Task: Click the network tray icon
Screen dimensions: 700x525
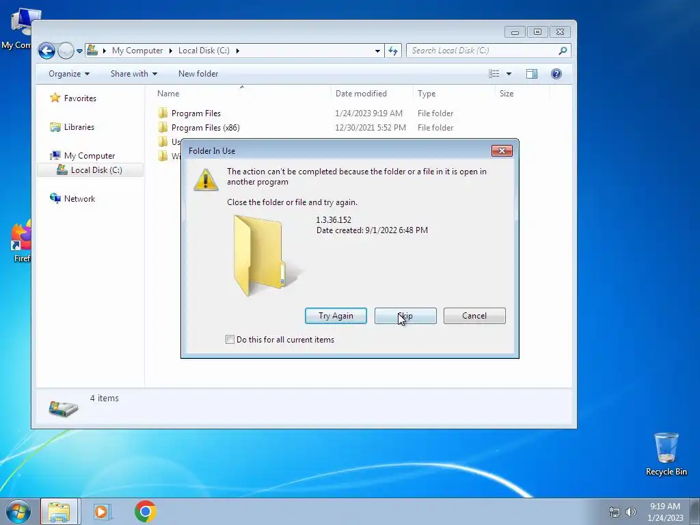Action: tap(615, 512)
